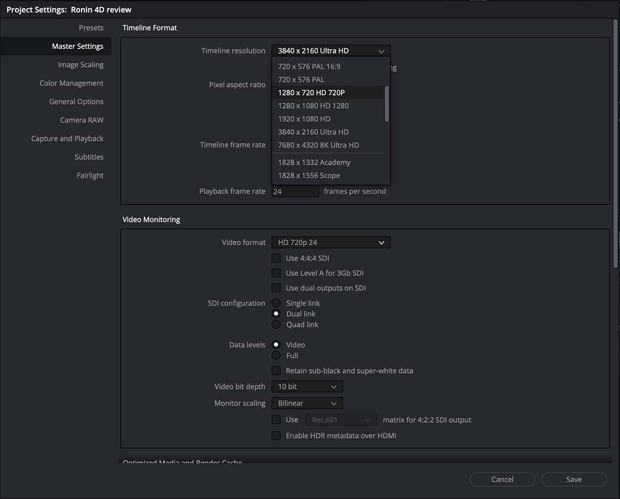Expand the Video bit depth dropdown

click(307, 386)
